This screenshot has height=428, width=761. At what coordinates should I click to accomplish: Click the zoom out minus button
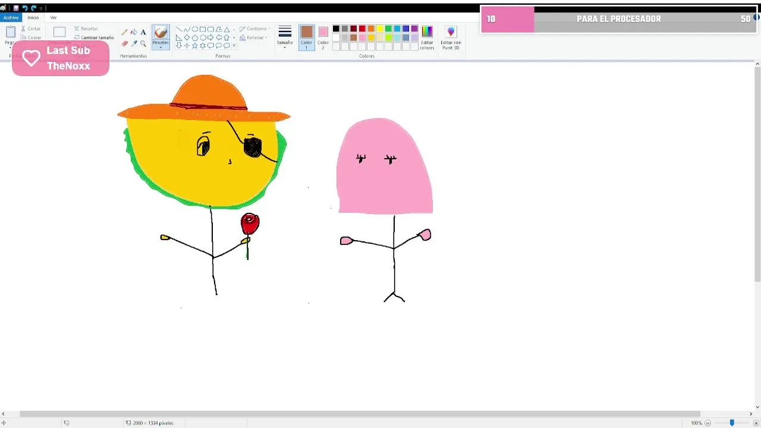click(707, 423)
